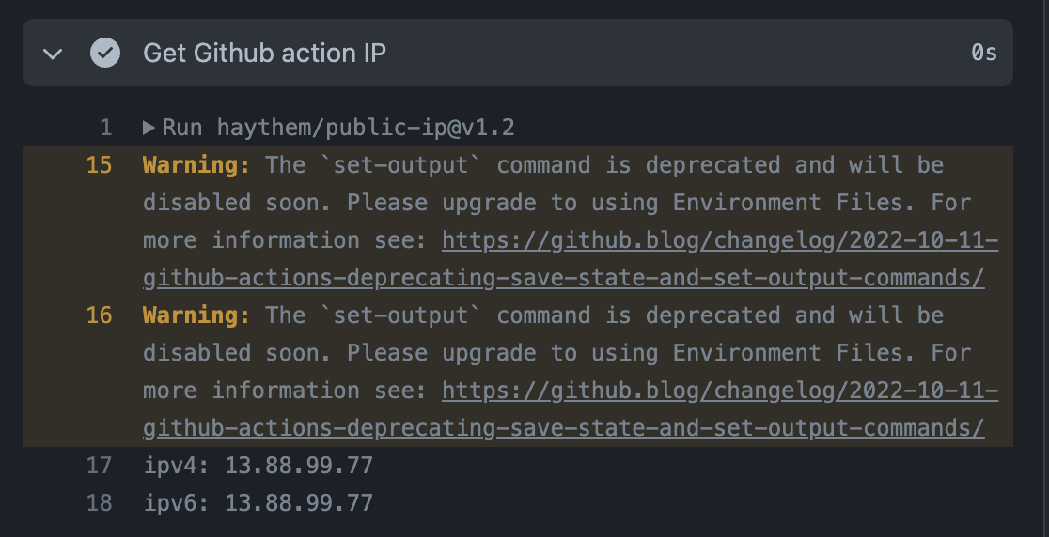
Task: Expand the Run haythem/public-ip@v1.2 disclosure triangle
Action: [x=149, y=128]
